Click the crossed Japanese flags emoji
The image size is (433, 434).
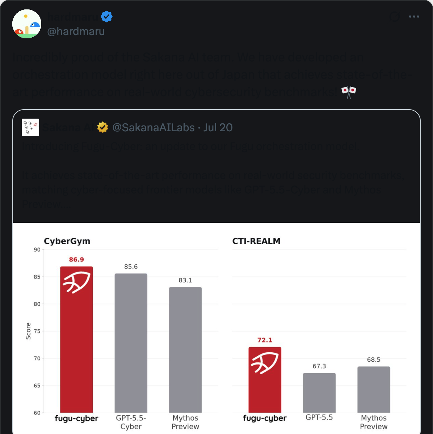349,92
